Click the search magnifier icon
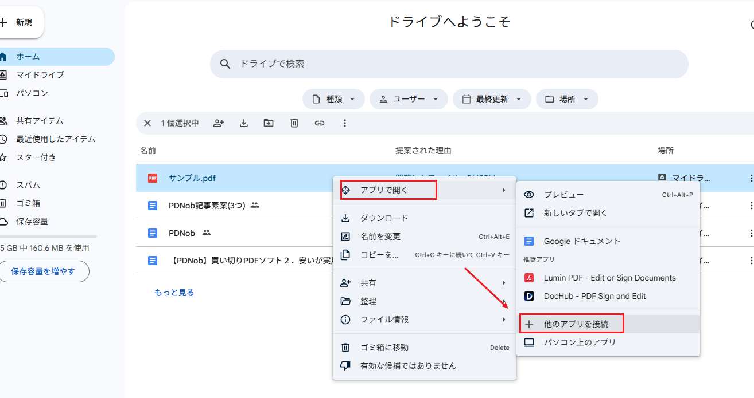This screenshot has height=398, width=754. [226, 64]
